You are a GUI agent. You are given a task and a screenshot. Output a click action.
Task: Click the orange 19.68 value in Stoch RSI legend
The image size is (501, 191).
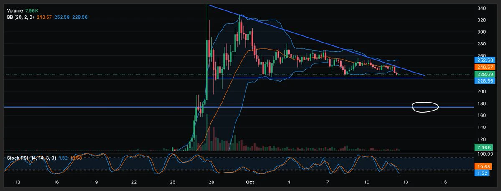(x=77, y=158)
